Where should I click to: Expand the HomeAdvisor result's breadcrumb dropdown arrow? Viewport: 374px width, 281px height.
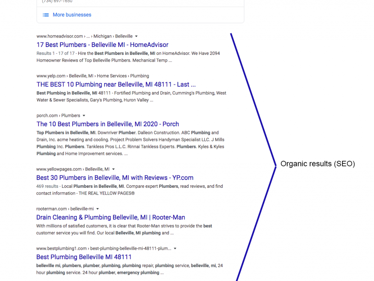[x=136, y=36]
